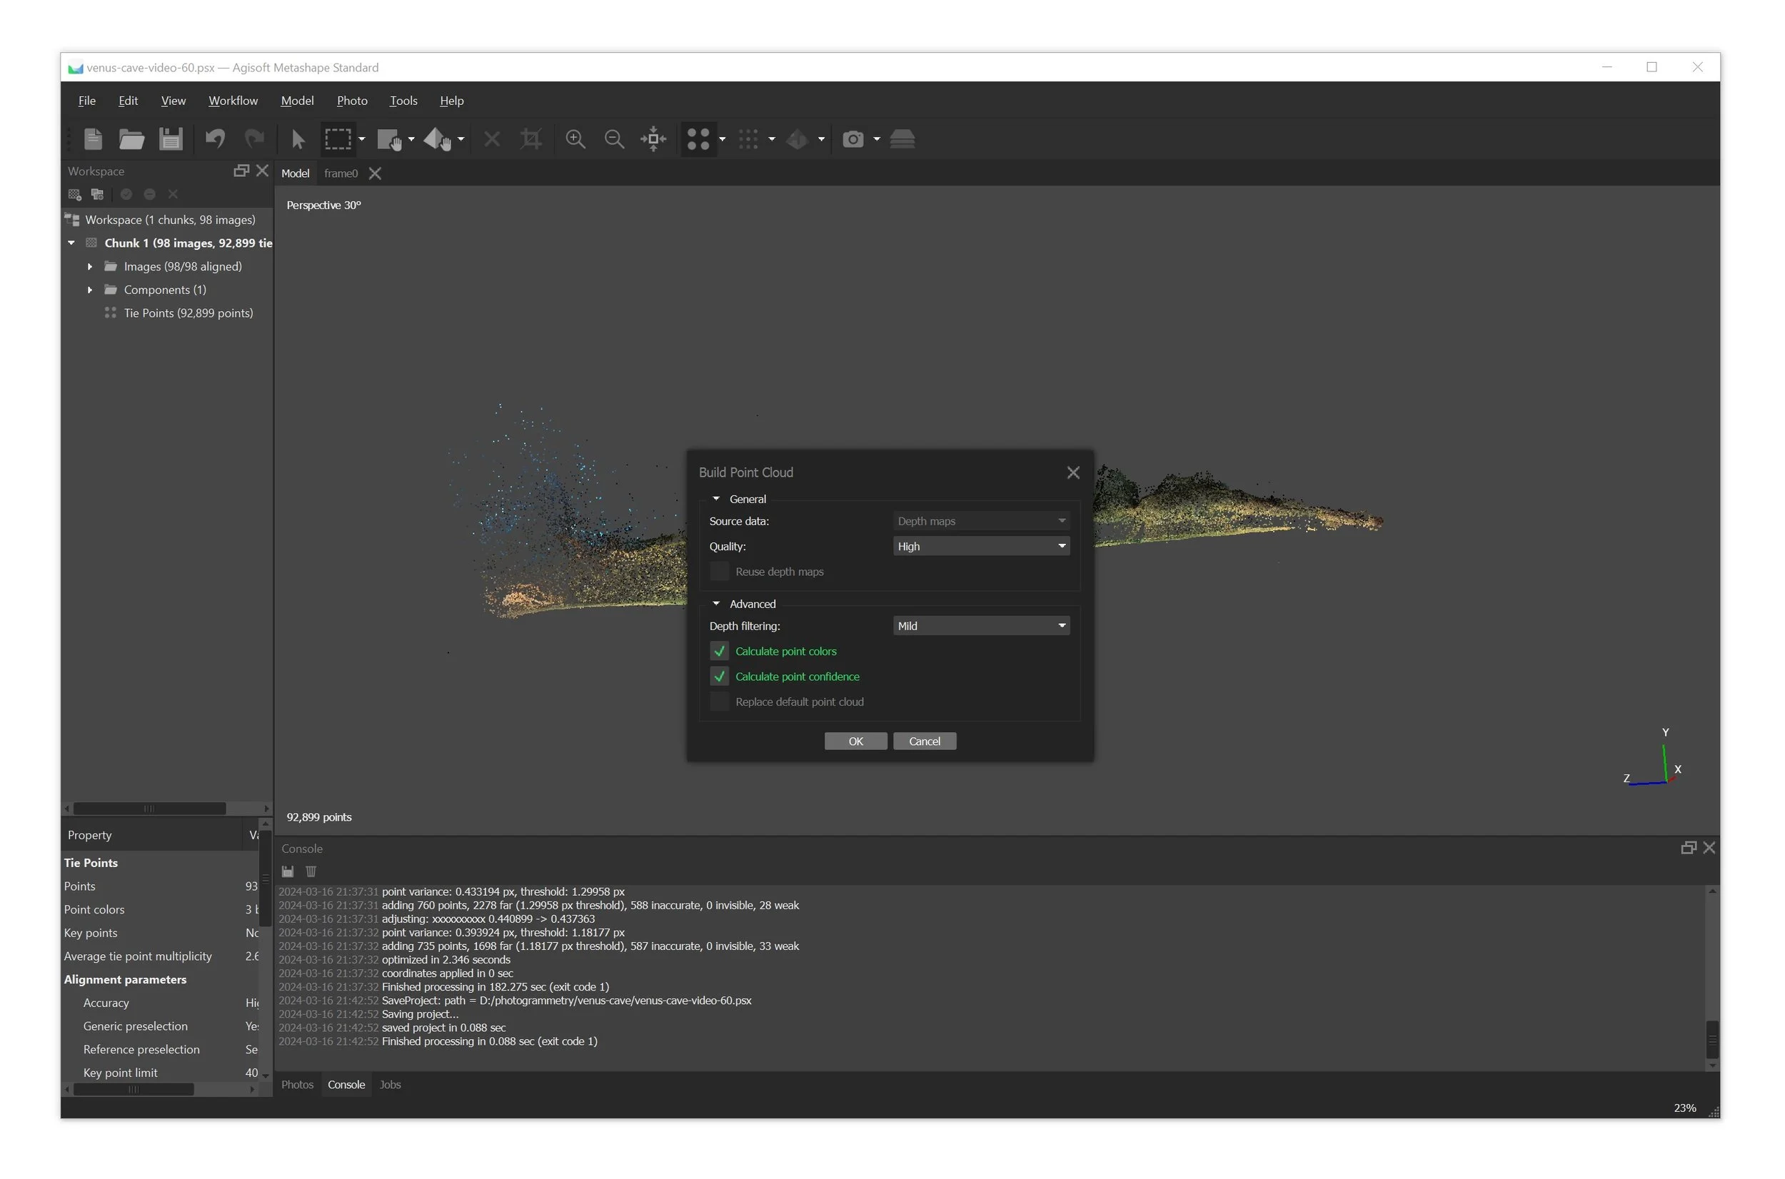Disable the Calculate point colors checkbox

pyautogui.click(x=718, y=651)
